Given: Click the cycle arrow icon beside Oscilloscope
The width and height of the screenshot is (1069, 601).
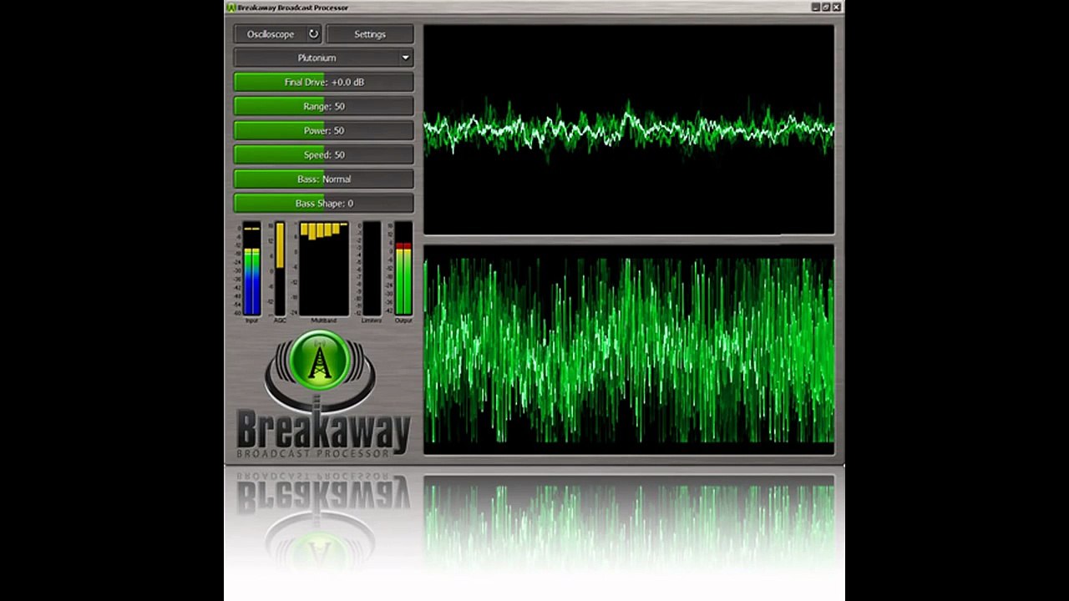Looking at the screenshot, I should [x=313, y=34].
